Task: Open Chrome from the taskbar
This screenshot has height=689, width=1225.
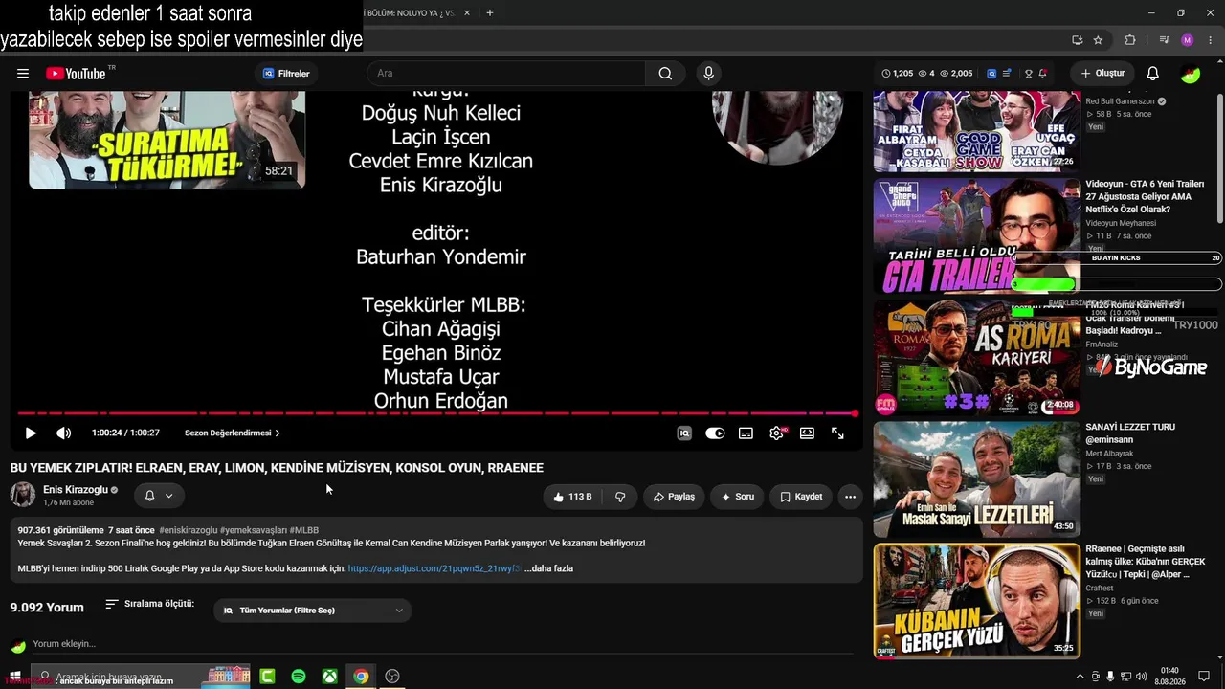Action: point(361,677)
